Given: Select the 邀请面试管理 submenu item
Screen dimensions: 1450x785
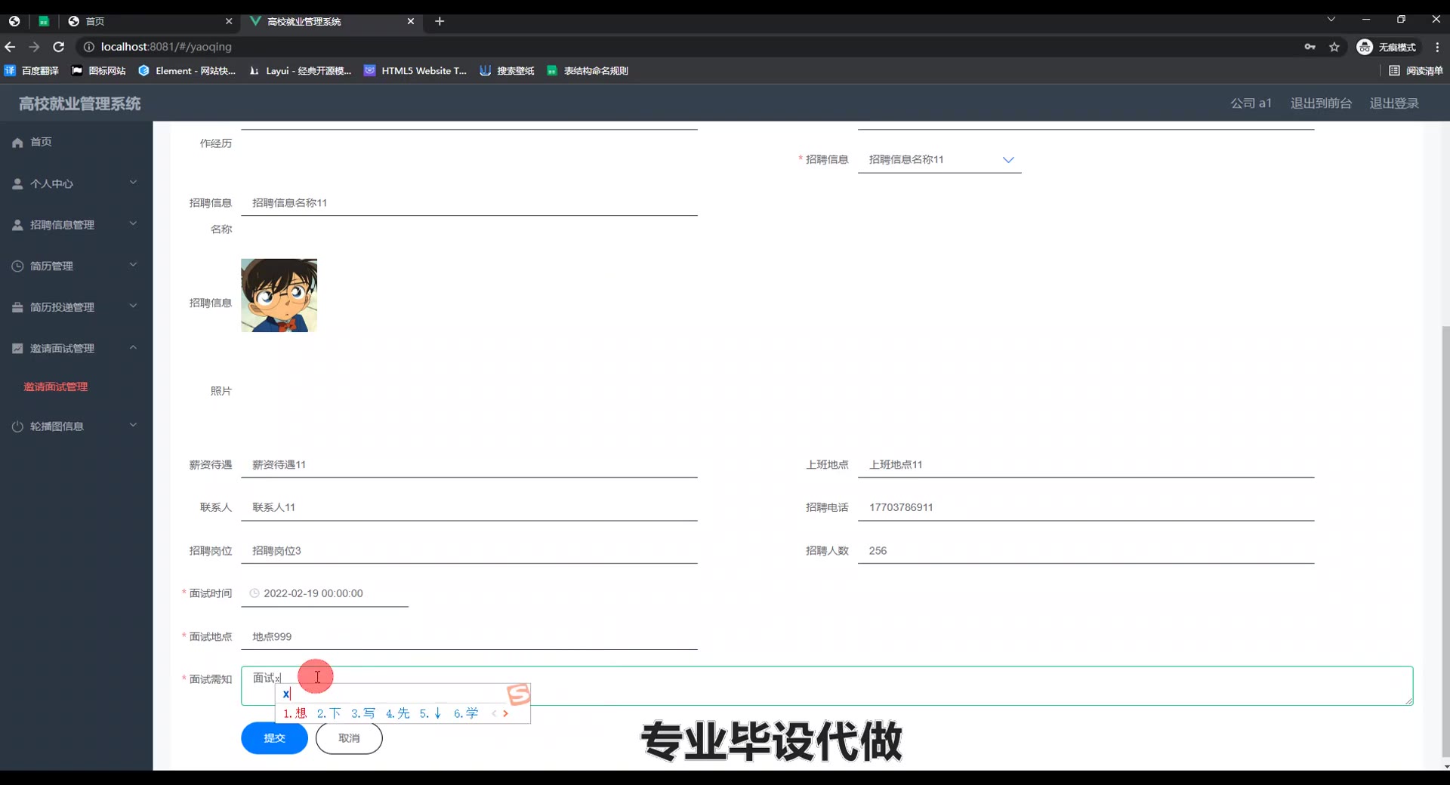Looking at the screenshot, I should 56,387.
